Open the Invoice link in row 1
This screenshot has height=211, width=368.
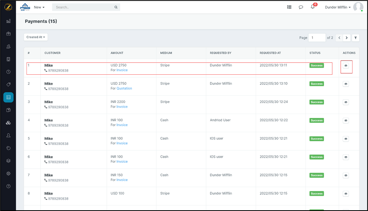122,70
